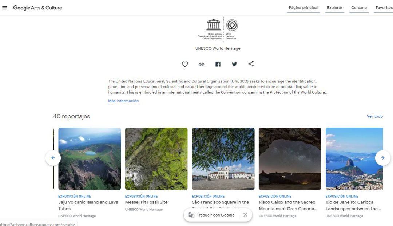Open the hamburger navigation menu
Screen dimensions: 393x226
point(5,8)
